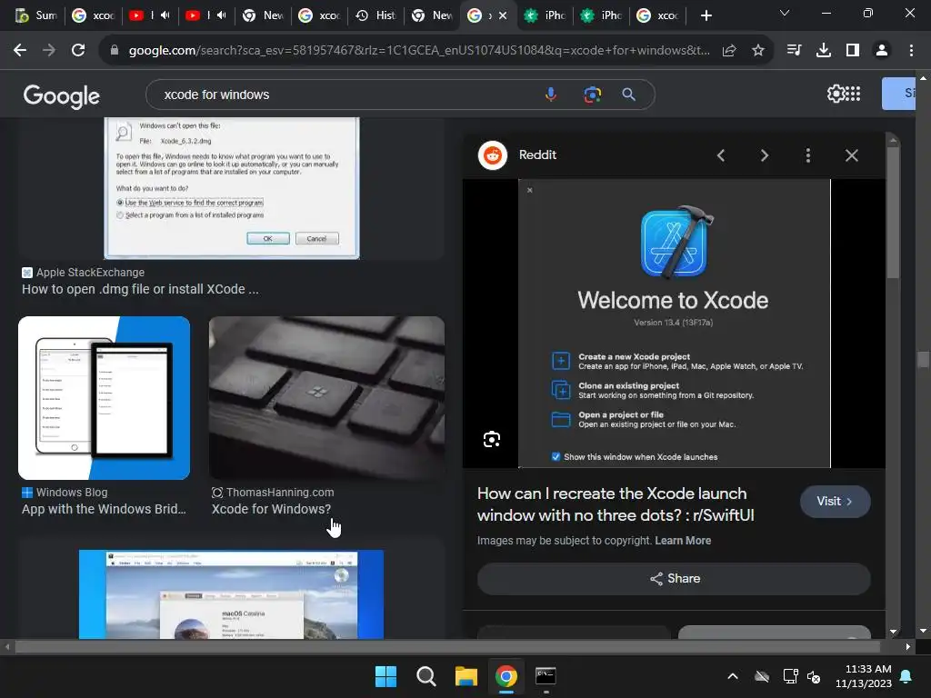Switch to the first iPhone tab
The height and width of the screenshot is (698, 931).
[x=546, y=15]
